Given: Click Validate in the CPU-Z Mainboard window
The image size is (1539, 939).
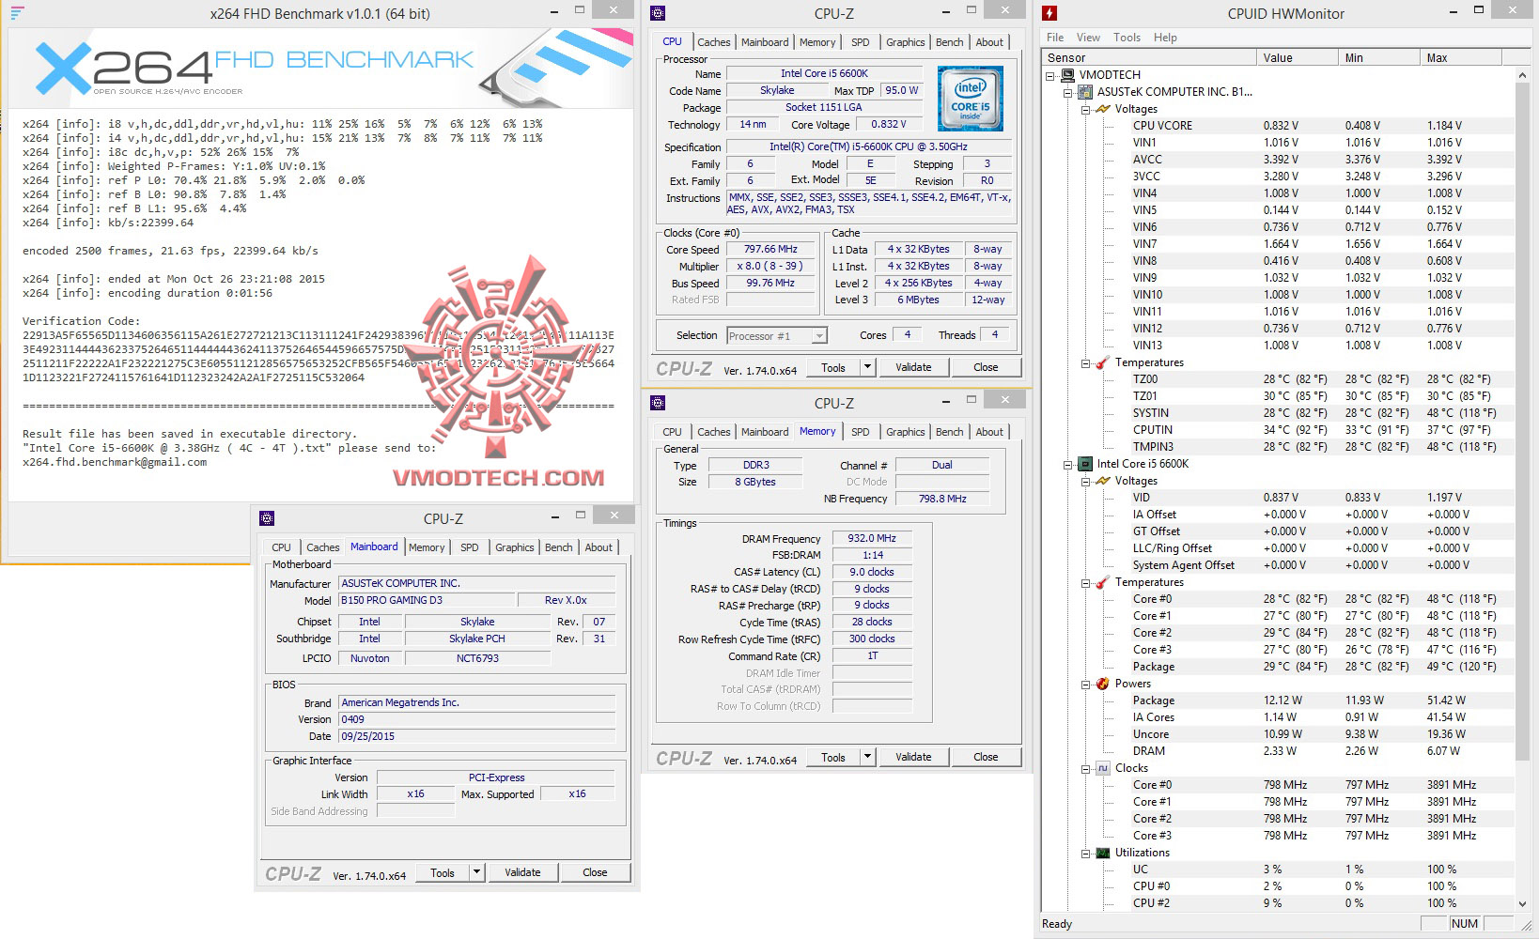Looking at the screenshot, I should tap(522, 872).
